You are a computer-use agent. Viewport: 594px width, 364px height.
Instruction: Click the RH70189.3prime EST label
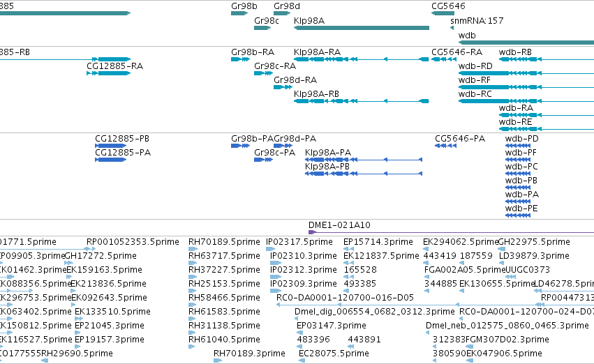click(249, 354)
